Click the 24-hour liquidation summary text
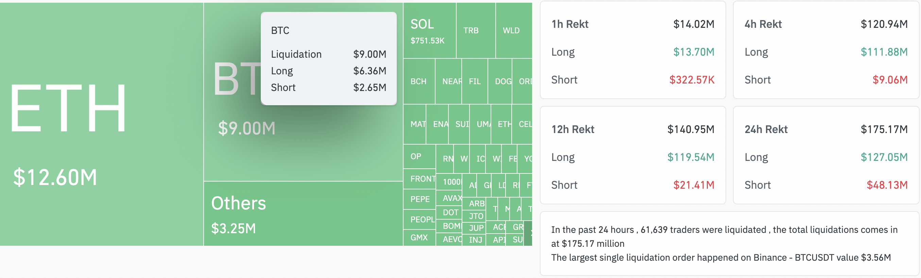Screen dimensions: 921x278 tap(724, 236)
